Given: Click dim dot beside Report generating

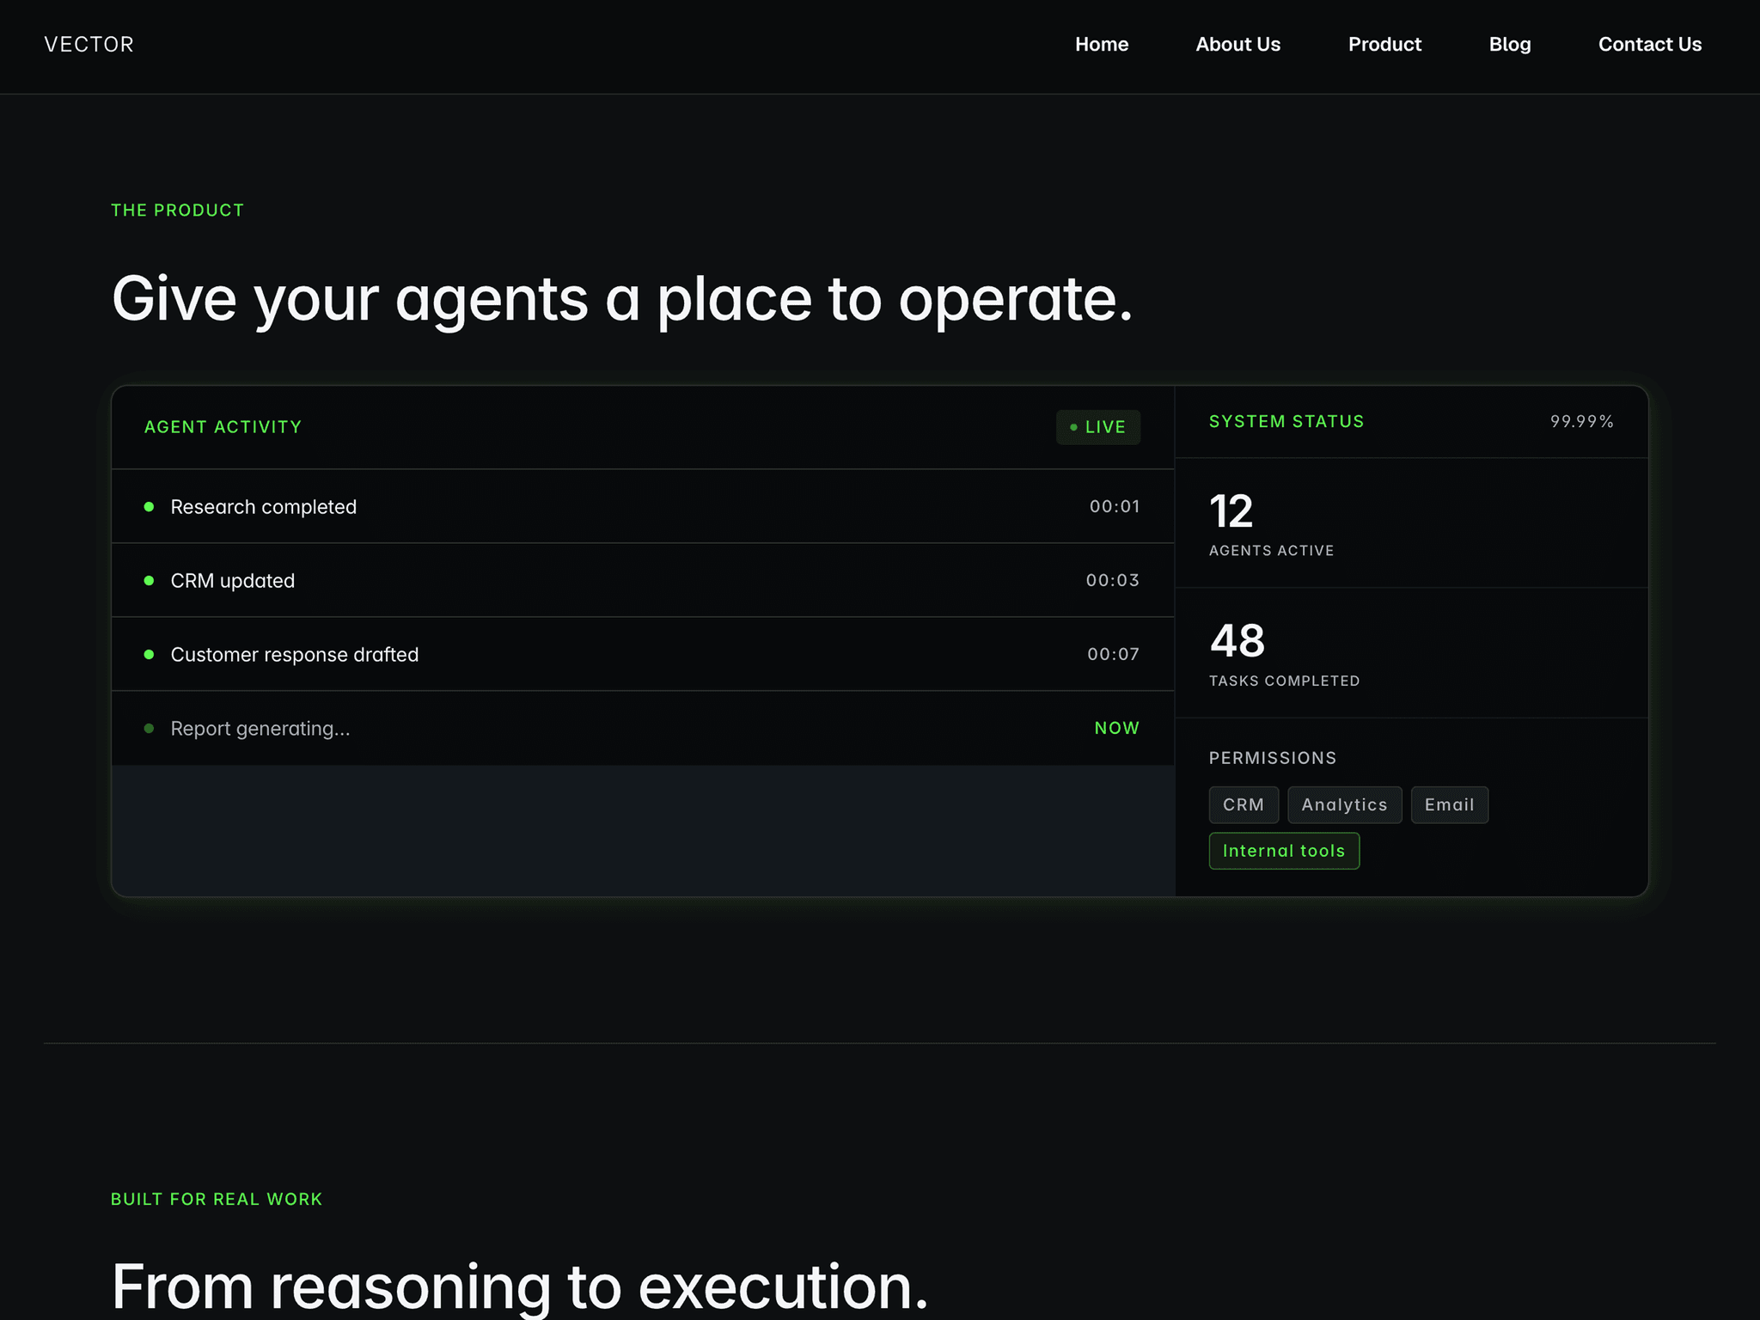Looking at the screenshot, I should tap(149, 729).
